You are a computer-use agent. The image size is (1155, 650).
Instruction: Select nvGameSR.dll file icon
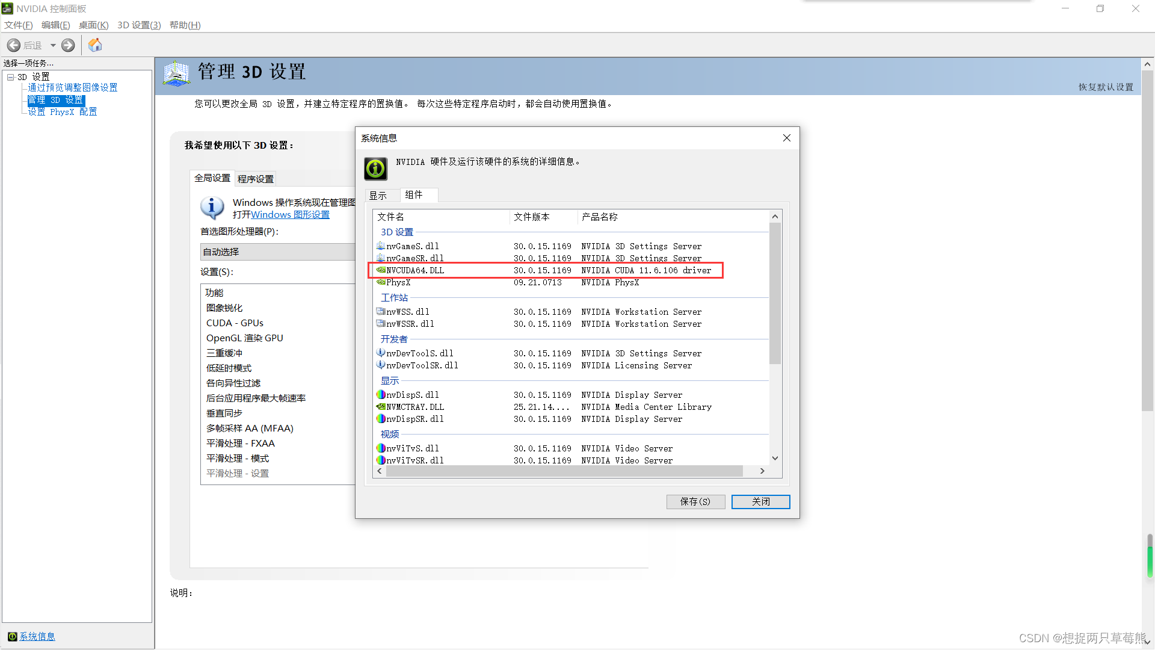coord(381,258)
